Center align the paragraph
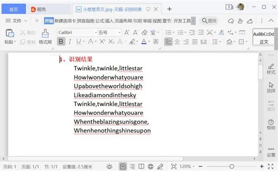The height and width of the screenshot is (171, 278). (177, 42)
